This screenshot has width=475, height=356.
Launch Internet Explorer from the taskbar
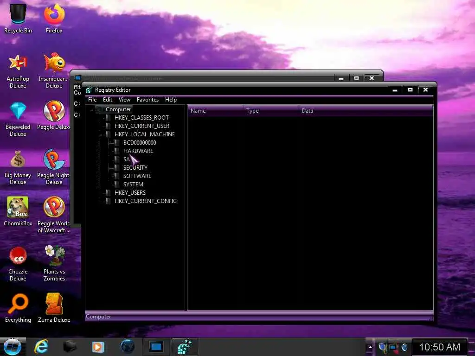[x=41, y=347]
